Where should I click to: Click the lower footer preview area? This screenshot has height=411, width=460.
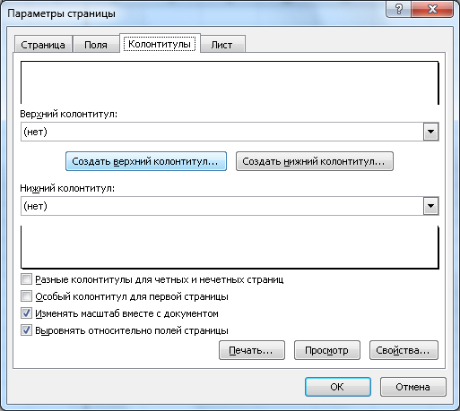click(x=230, y=247)
